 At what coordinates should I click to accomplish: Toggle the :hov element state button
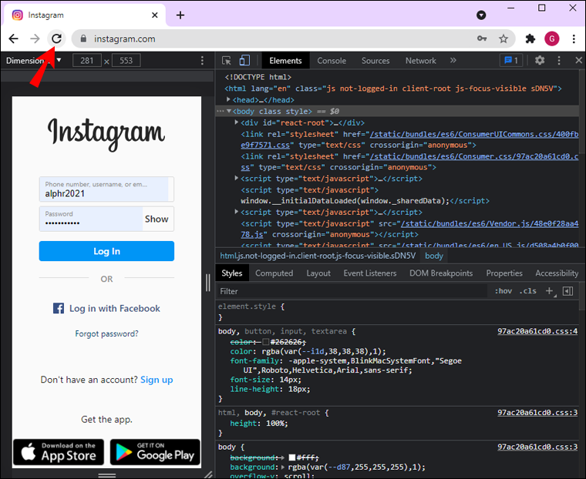pos(503,291)
